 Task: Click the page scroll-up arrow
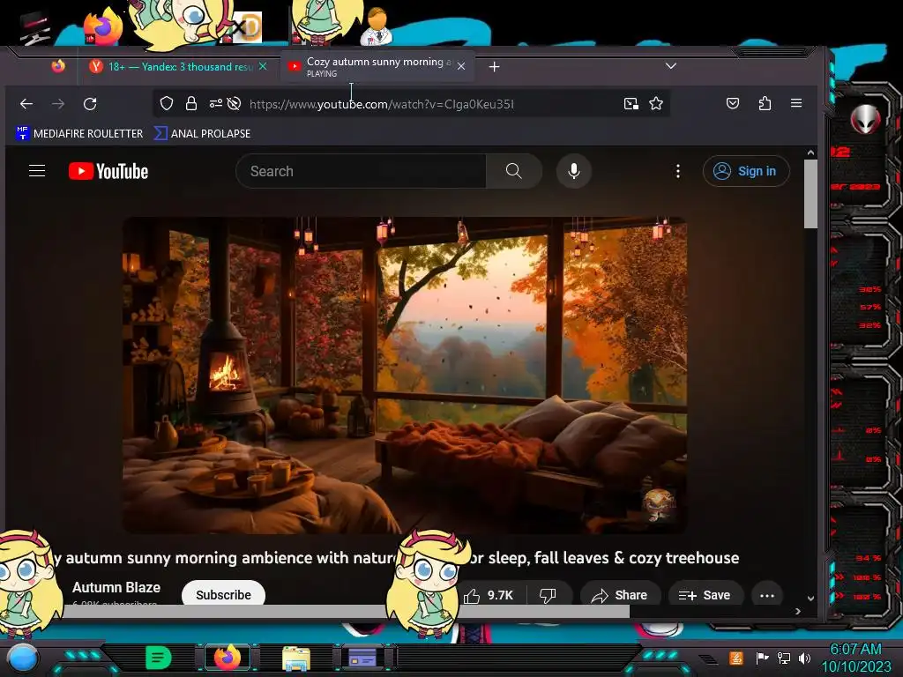[811, 153]
